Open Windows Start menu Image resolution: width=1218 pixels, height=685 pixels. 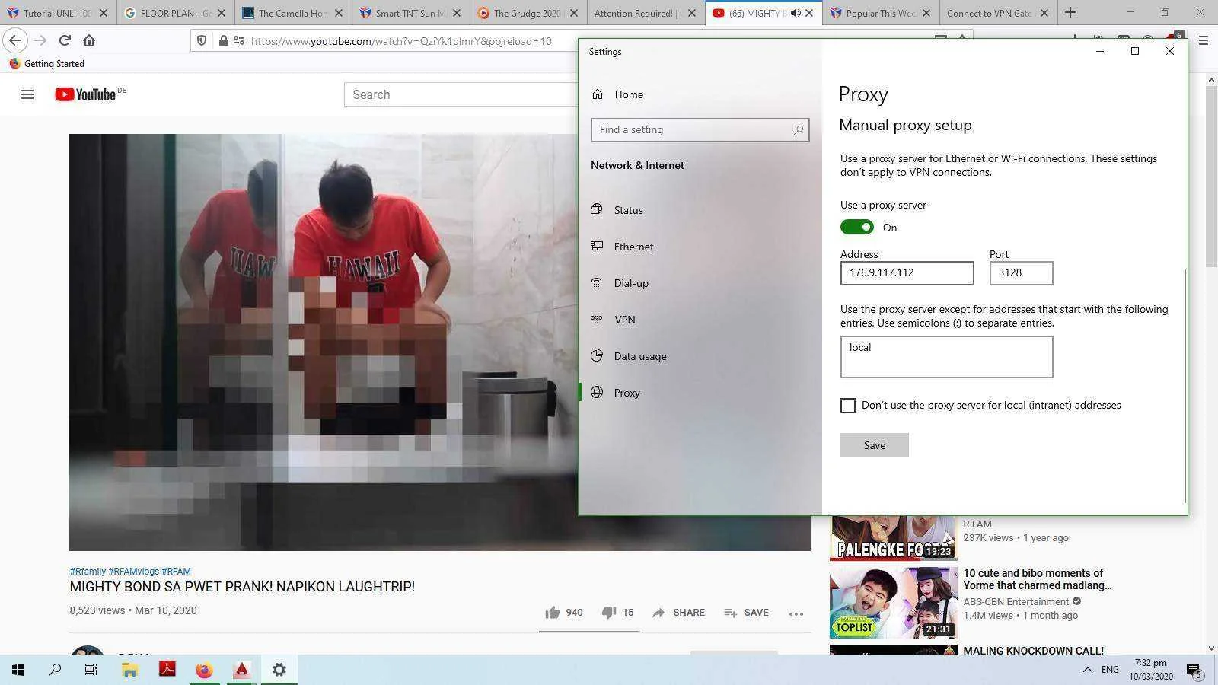coord(18,670)
